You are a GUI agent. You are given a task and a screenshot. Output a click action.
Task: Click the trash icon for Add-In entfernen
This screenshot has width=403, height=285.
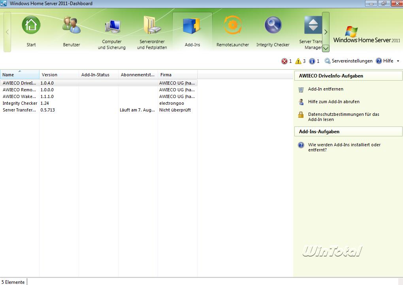point(301,89)
